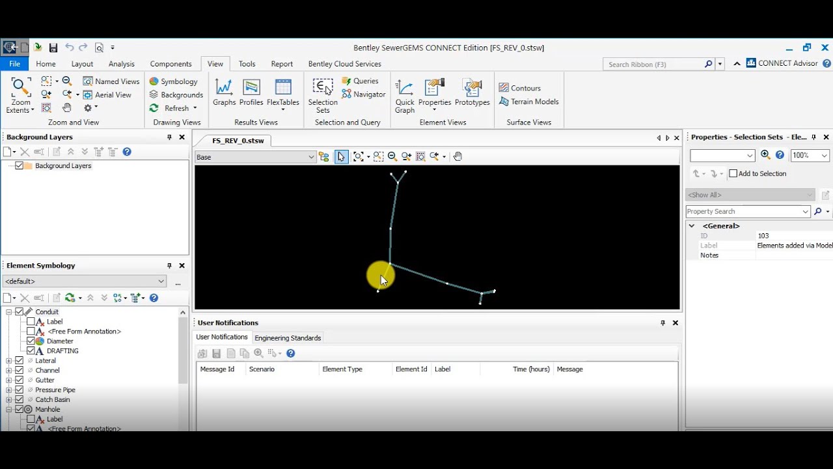Select the Pressure Pipe tree row
This screenshot has height=469, width=833.
(55, 390)
